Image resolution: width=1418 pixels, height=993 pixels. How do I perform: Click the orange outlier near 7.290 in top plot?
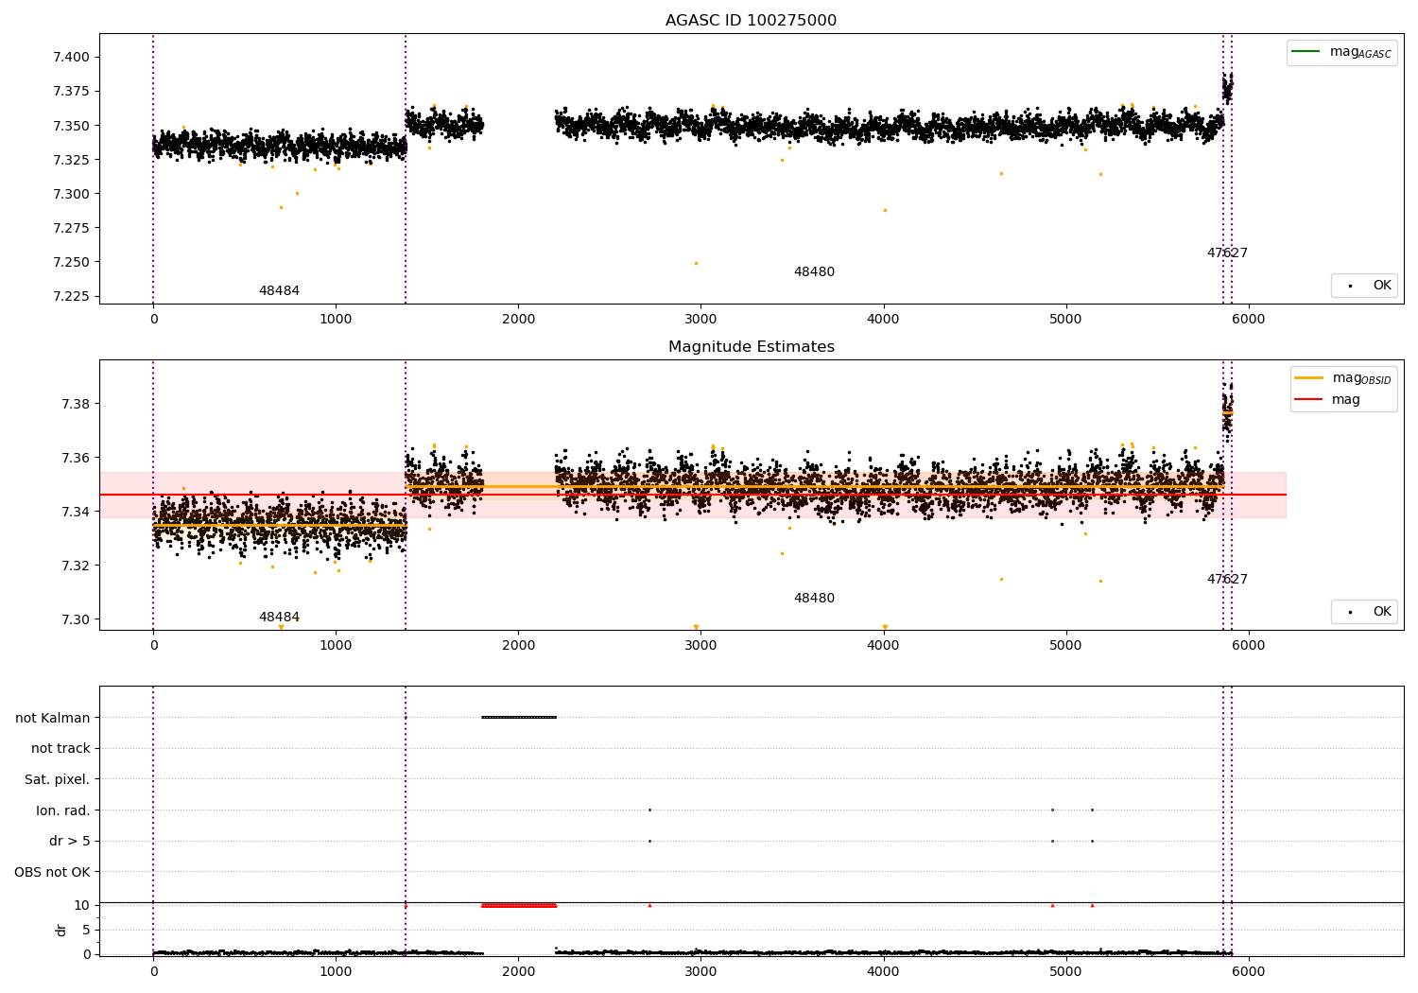click(x=281, y=207)
